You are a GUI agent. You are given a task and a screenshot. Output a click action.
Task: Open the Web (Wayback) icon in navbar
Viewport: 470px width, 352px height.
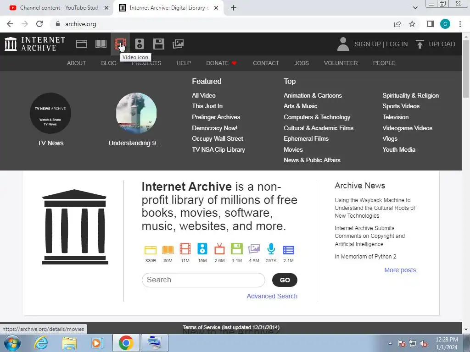[x=82, y=44]
